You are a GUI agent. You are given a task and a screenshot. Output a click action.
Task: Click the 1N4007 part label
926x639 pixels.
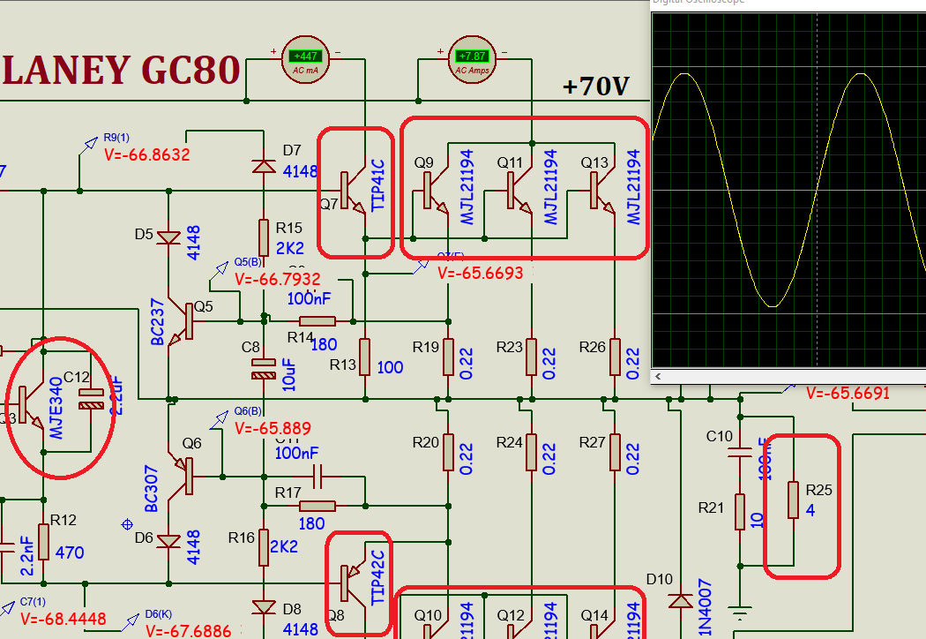(706, 609)
